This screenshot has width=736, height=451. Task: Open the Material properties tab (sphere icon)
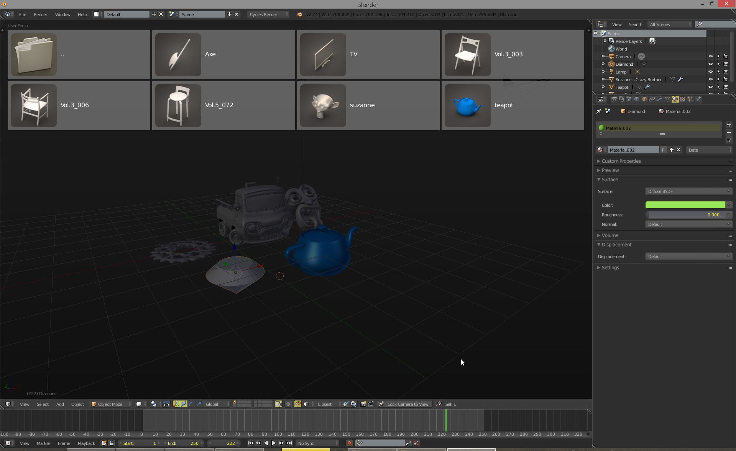click(x=675, y=99)
